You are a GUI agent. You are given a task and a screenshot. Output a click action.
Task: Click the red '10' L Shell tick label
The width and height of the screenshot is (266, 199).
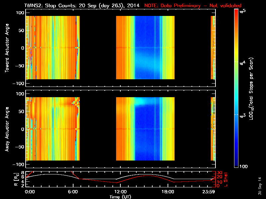(x=219, y=182)
